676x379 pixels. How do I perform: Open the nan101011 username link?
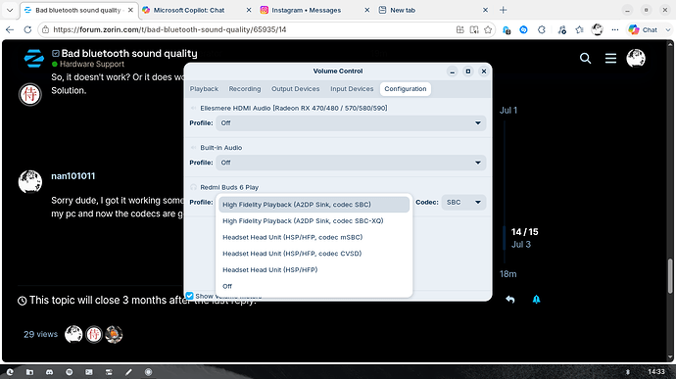(72, 176)
